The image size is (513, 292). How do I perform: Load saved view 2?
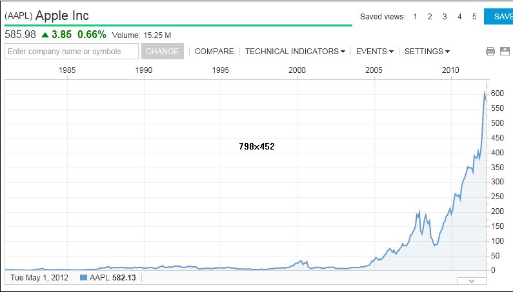[x=430, y=17]
